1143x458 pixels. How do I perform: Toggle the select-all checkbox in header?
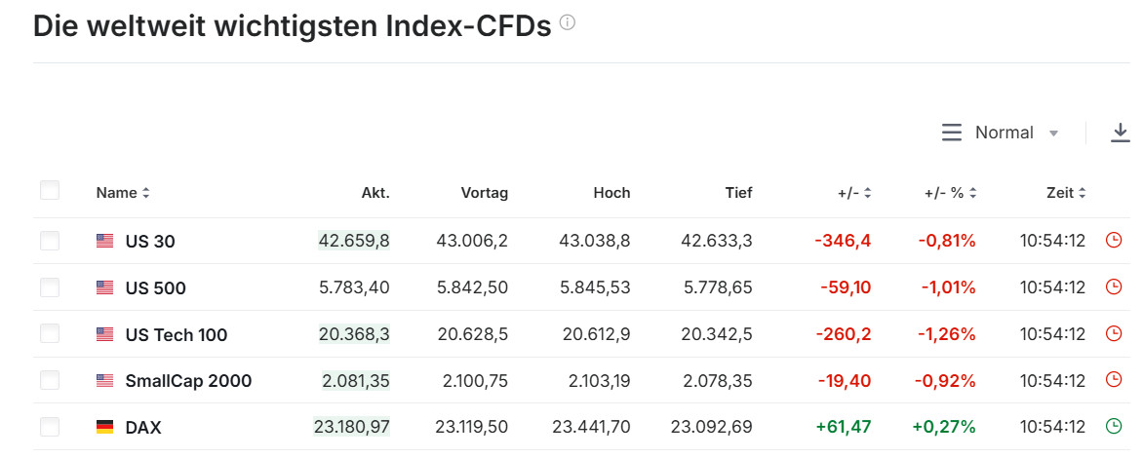(x=50, y=191)
